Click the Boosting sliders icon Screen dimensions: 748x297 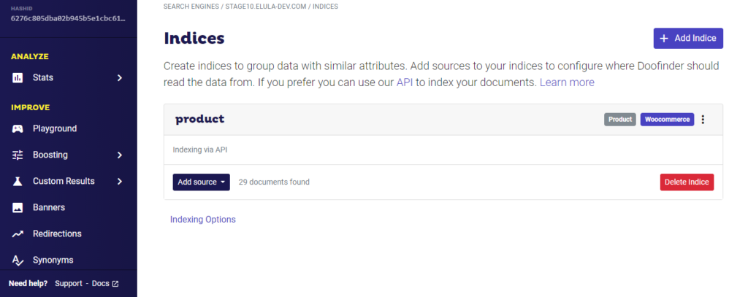tap(18, 155)
